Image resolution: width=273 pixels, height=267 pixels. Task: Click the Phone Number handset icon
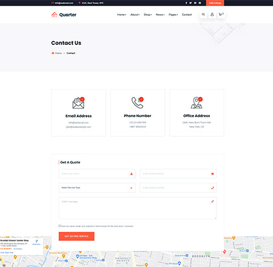coord(138,103)
